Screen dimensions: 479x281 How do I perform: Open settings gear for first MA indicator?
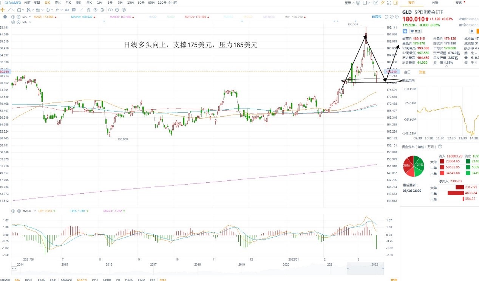tap(13, 17)
